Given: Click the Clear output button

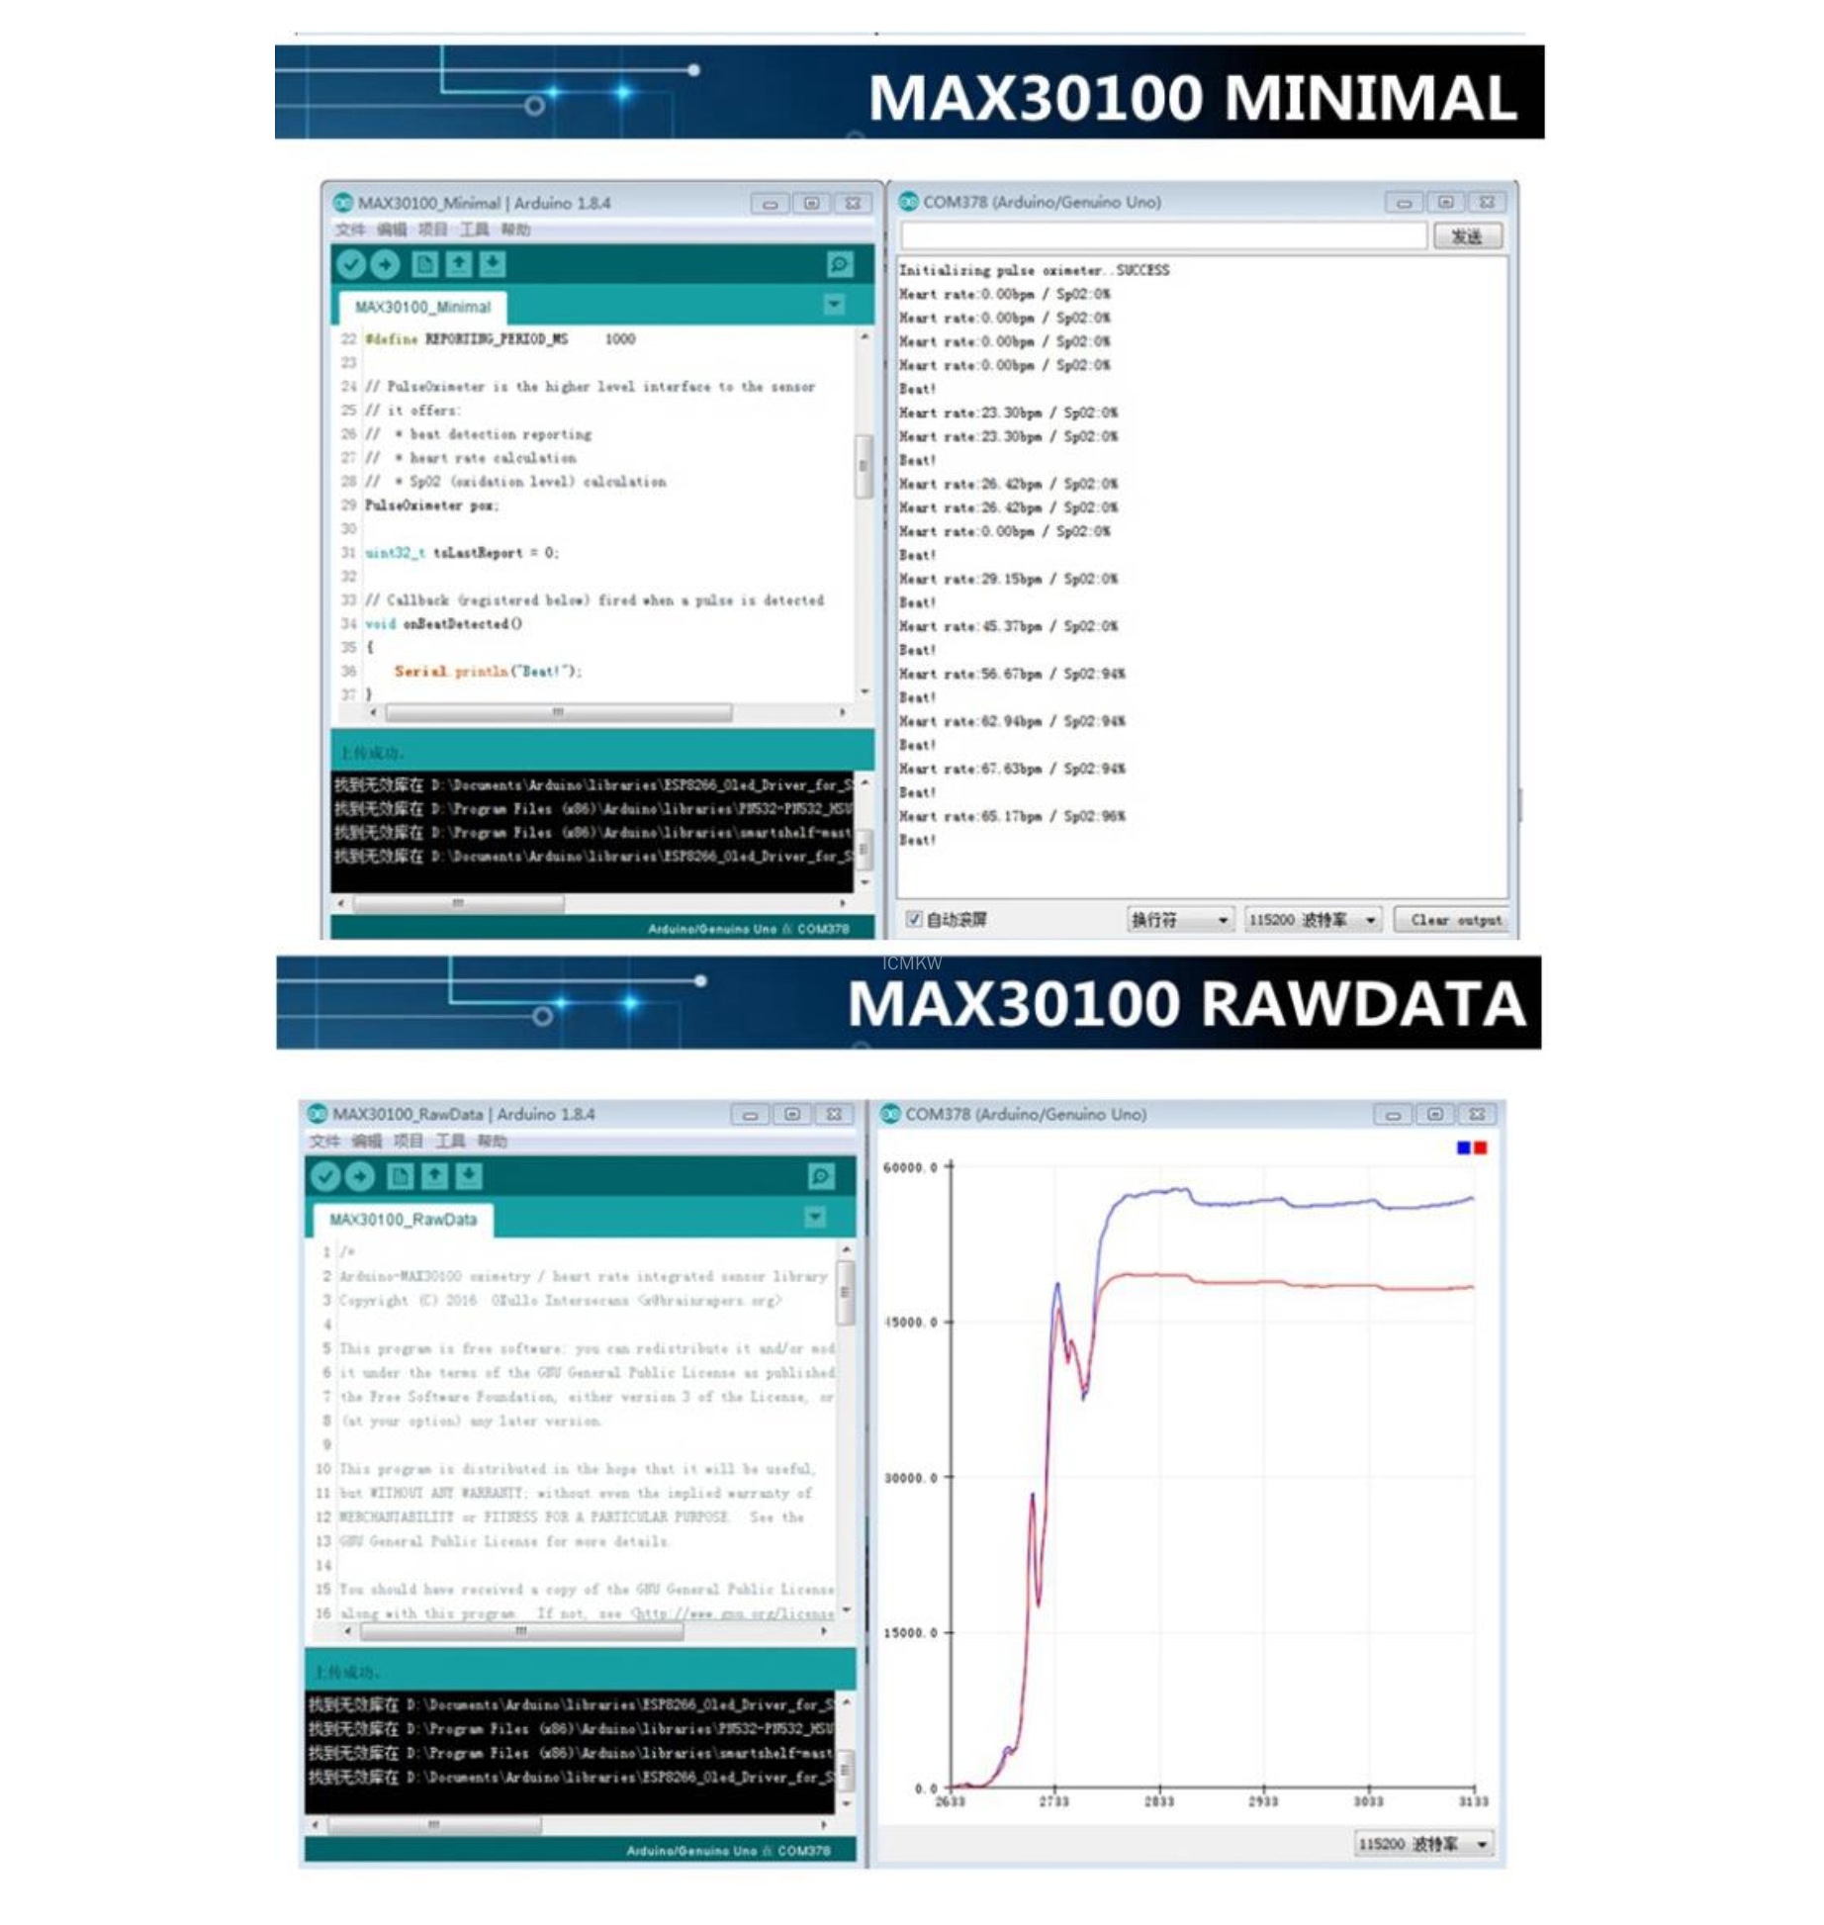Looking at the screenshot, I should pos(1454,920).
